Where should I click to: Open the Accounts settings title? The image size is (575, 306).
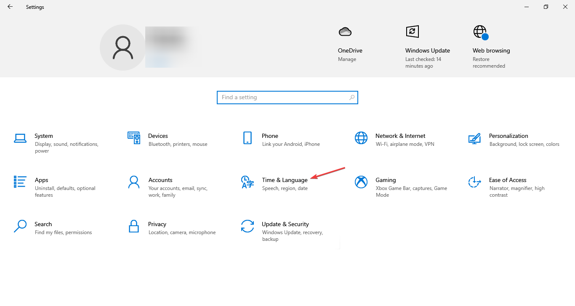[x=160, y=180]
